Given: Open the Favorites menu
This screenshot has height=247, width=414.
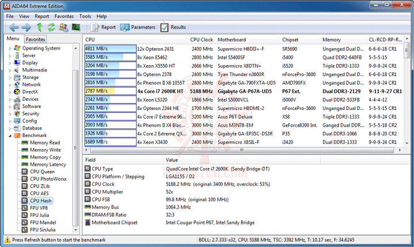Looking at the screenshot, I should 64,16.
